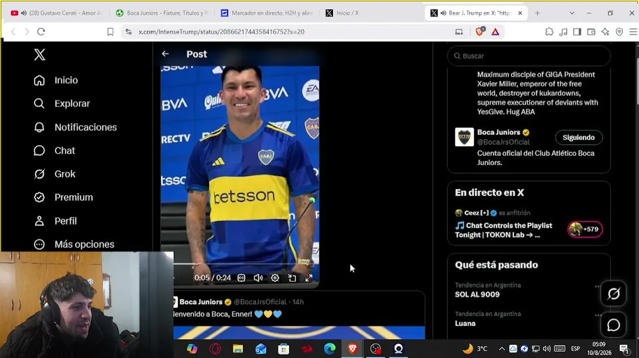
Task: Open the Brave Wallet icon
Action: coord(591,32)
